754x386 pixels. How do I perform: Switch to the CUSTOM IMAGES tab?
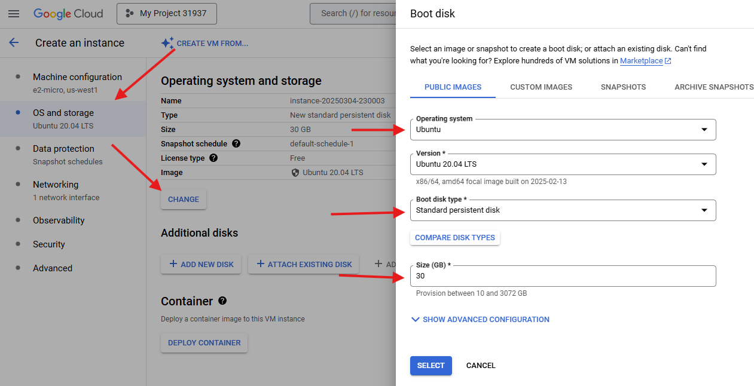pos(541,87)
